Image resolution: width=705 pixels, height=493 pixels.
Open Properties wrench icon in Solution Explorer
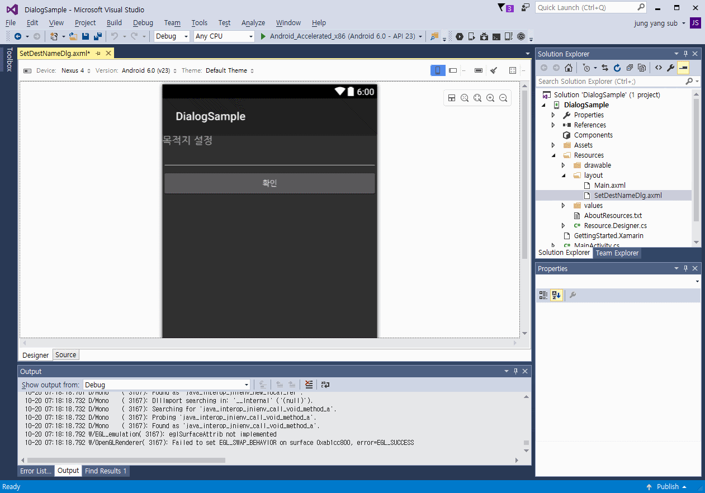click(671, 68)
